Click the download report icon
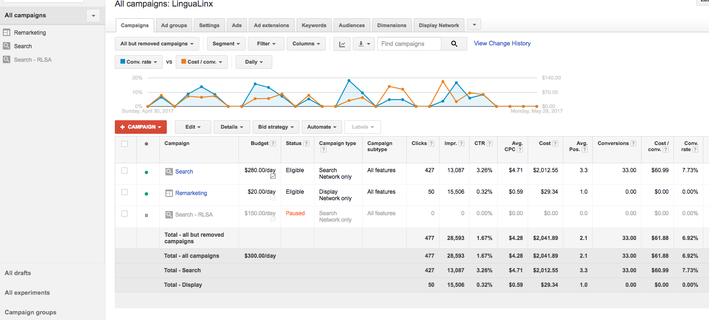This screenshot has height=320, width=709. pos(364,44)
